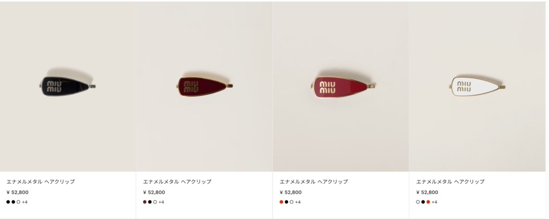
Task: Select white swatch under the black clip
Action: (19, 202)
